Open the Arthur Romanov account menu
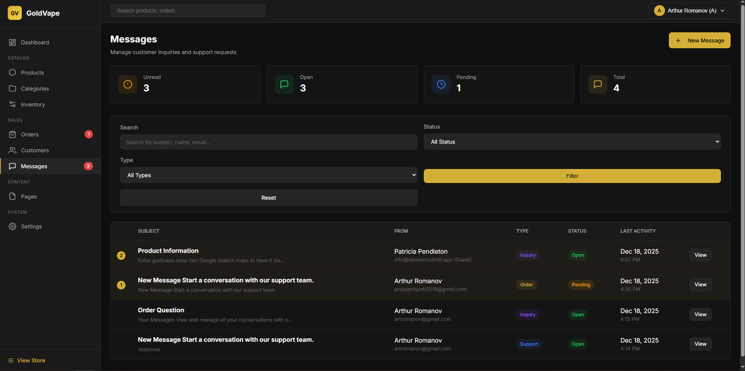The height and width of the screenshot is (371, 745). coord(689,11)
